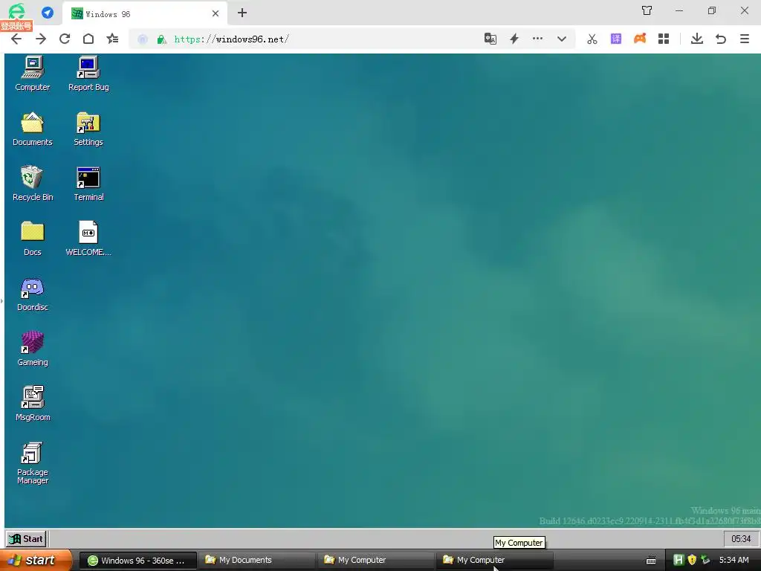The image size is (761, 571).
Task: Open the MsgRoom shortcut
Action: click(33, 404)
